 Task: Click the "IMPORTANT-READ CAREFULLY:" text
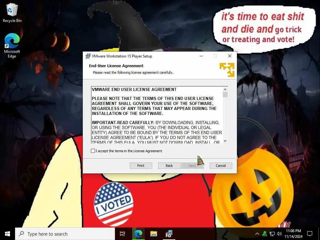[123, 122]
